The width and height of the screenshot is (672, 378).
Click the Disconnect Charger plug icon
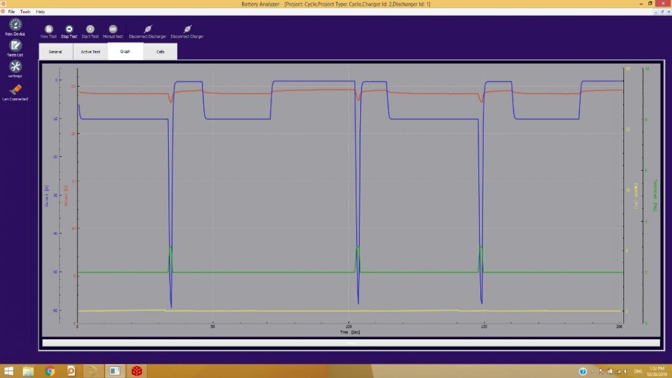187,30
